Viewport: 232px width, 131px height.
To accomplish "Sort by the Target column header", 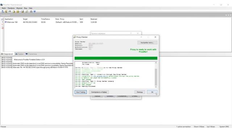I will pyautogui.click(x=25, y=19).
